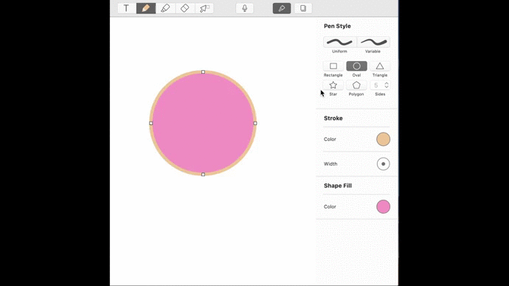Viewport: 509px width, 286px height.
Task: Select the Highlighter tool
Action: (165, 8)
